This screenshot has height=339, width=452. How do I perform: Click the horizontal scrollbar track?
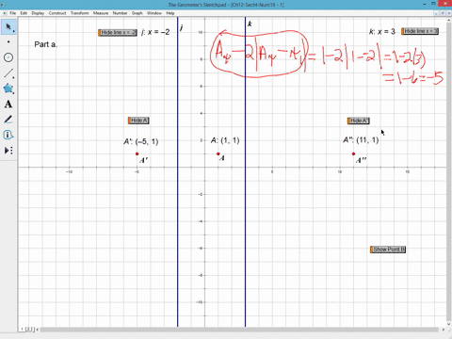click(239, 330)
